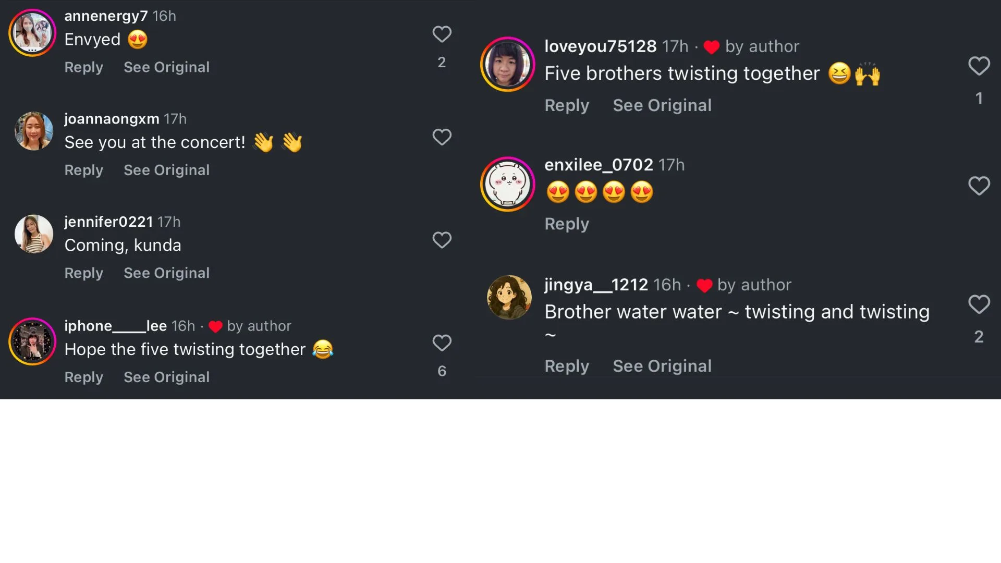1001x563 pixels.
Task: Reply to enxilee_0702's comment
Action: 566,224
